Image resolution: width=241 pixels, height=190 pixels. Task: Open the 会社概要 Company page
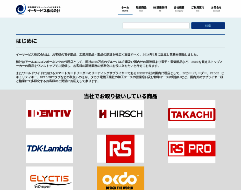click(x=179, y=9)
